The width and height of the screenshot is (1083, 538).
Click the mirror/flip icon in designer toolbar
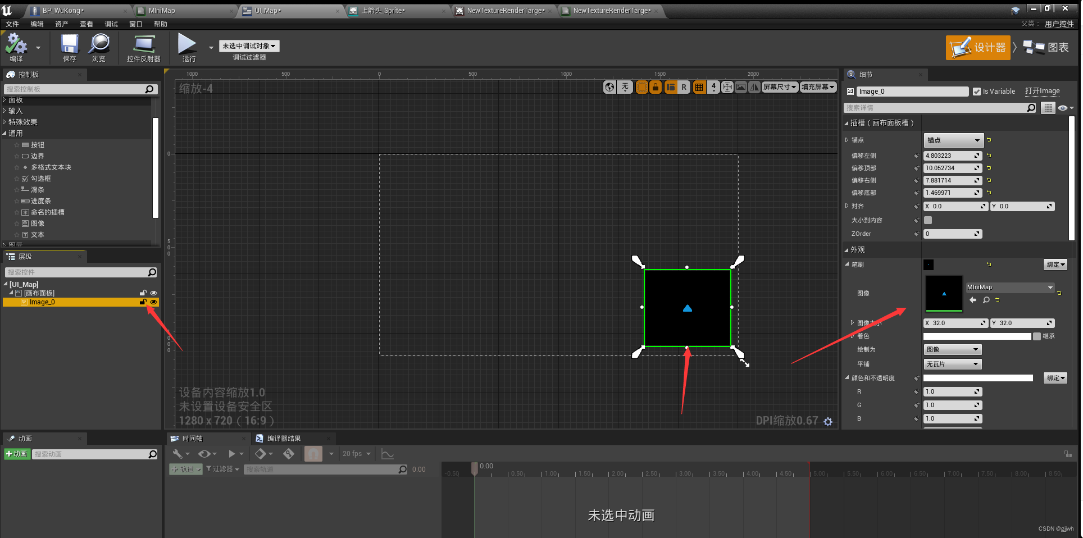coord(754,87)
